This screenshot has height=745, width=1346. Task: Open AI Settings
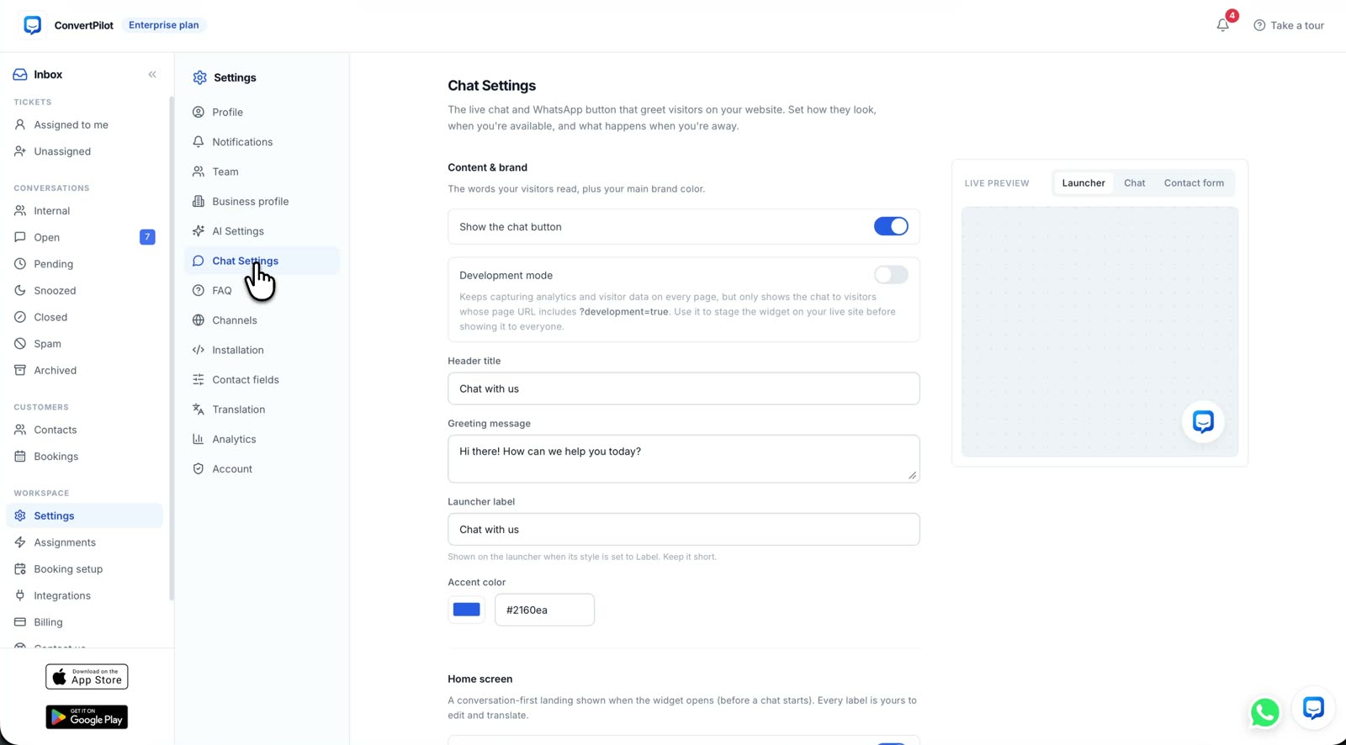(262, 231)
